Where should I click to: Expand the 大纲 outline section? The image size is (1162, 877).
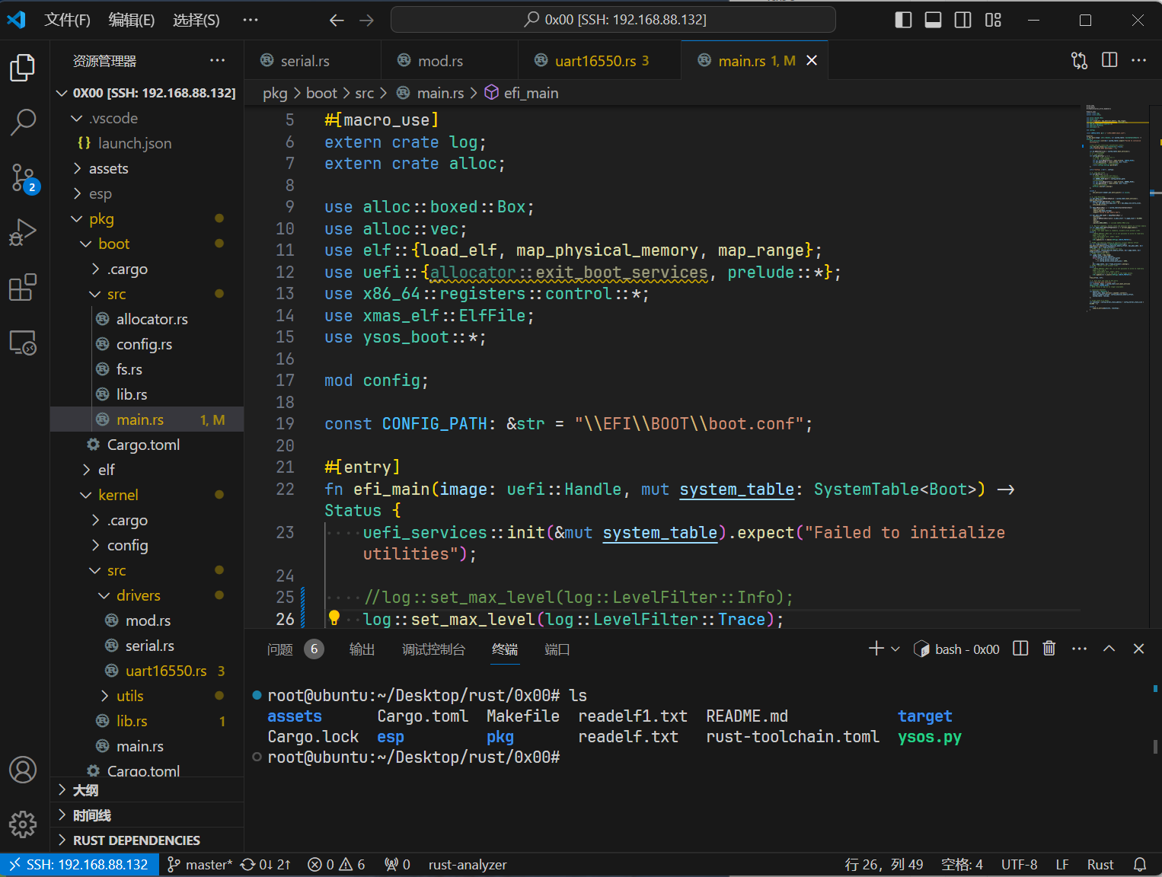click(x=147, y=790)
